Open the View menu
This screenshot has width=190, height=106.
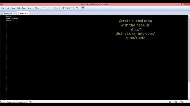[x=13, y=8]
